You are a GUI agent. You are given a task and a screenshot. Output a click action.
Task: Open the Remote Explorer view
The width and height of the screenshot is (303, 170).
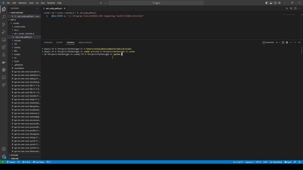4,40
